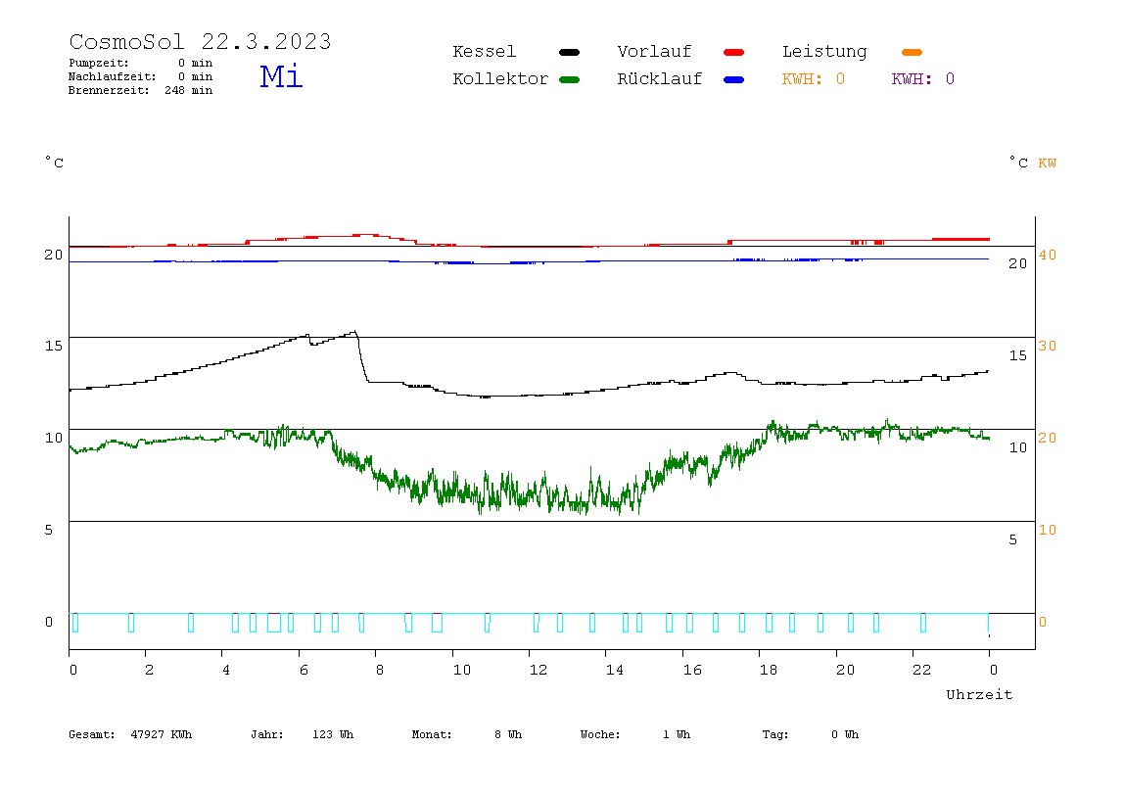Image resolution: width=1124 pixels, height=795 pixels.
Task: Select the red Vorlauf legend swatch
Action: tap(734, 52)
